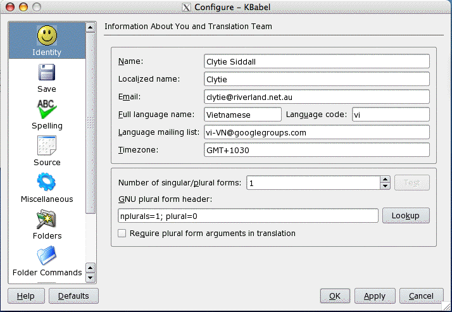The width and height of the screenshot is (452, 312).
Task: Click the bottom-most sidebar scroll down arrow
Action: pos(91,278)
